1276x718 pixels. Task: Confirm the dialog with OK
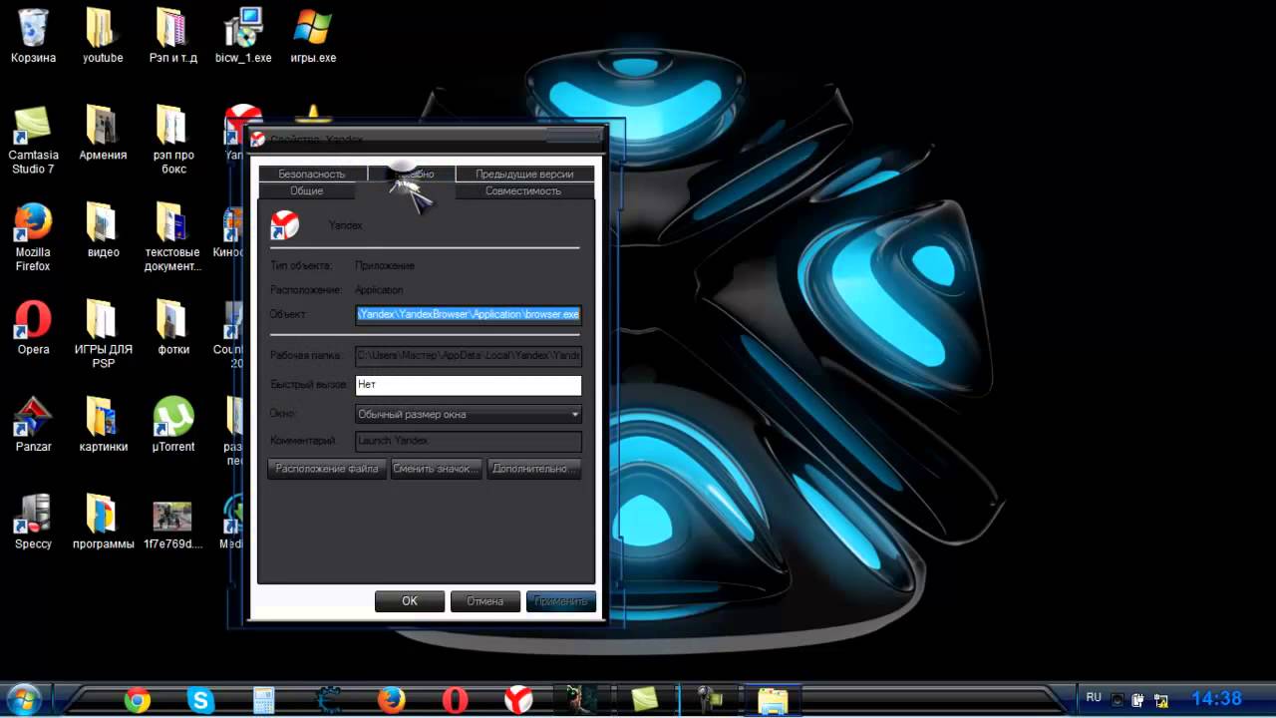pyautogui.click(x=410, y=601)
